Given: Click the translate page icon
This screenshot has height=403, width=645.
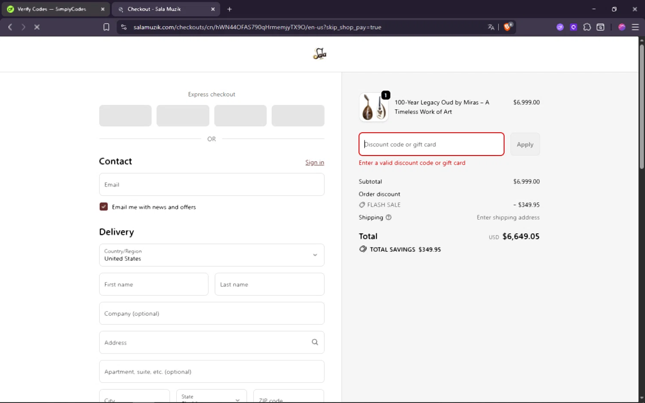Looking at the screenshot, I should (491, 27).
